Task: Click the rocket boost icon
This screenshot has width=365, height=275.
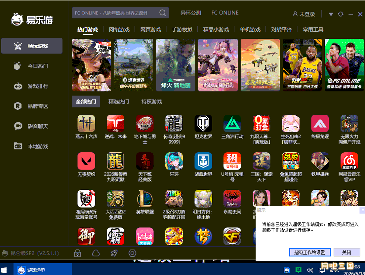Action: point(114,253)
